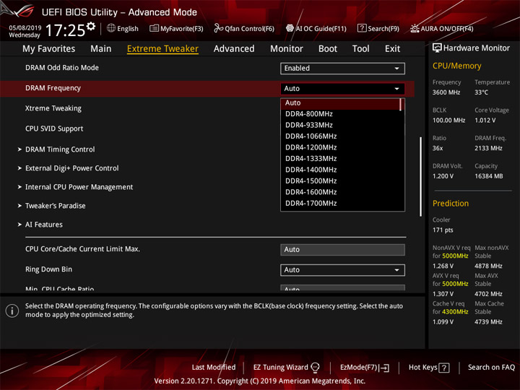Click the DRAM Frequency list scrollbar thumb
This screenshot has height=390, width=520.
tap(401, 104)
